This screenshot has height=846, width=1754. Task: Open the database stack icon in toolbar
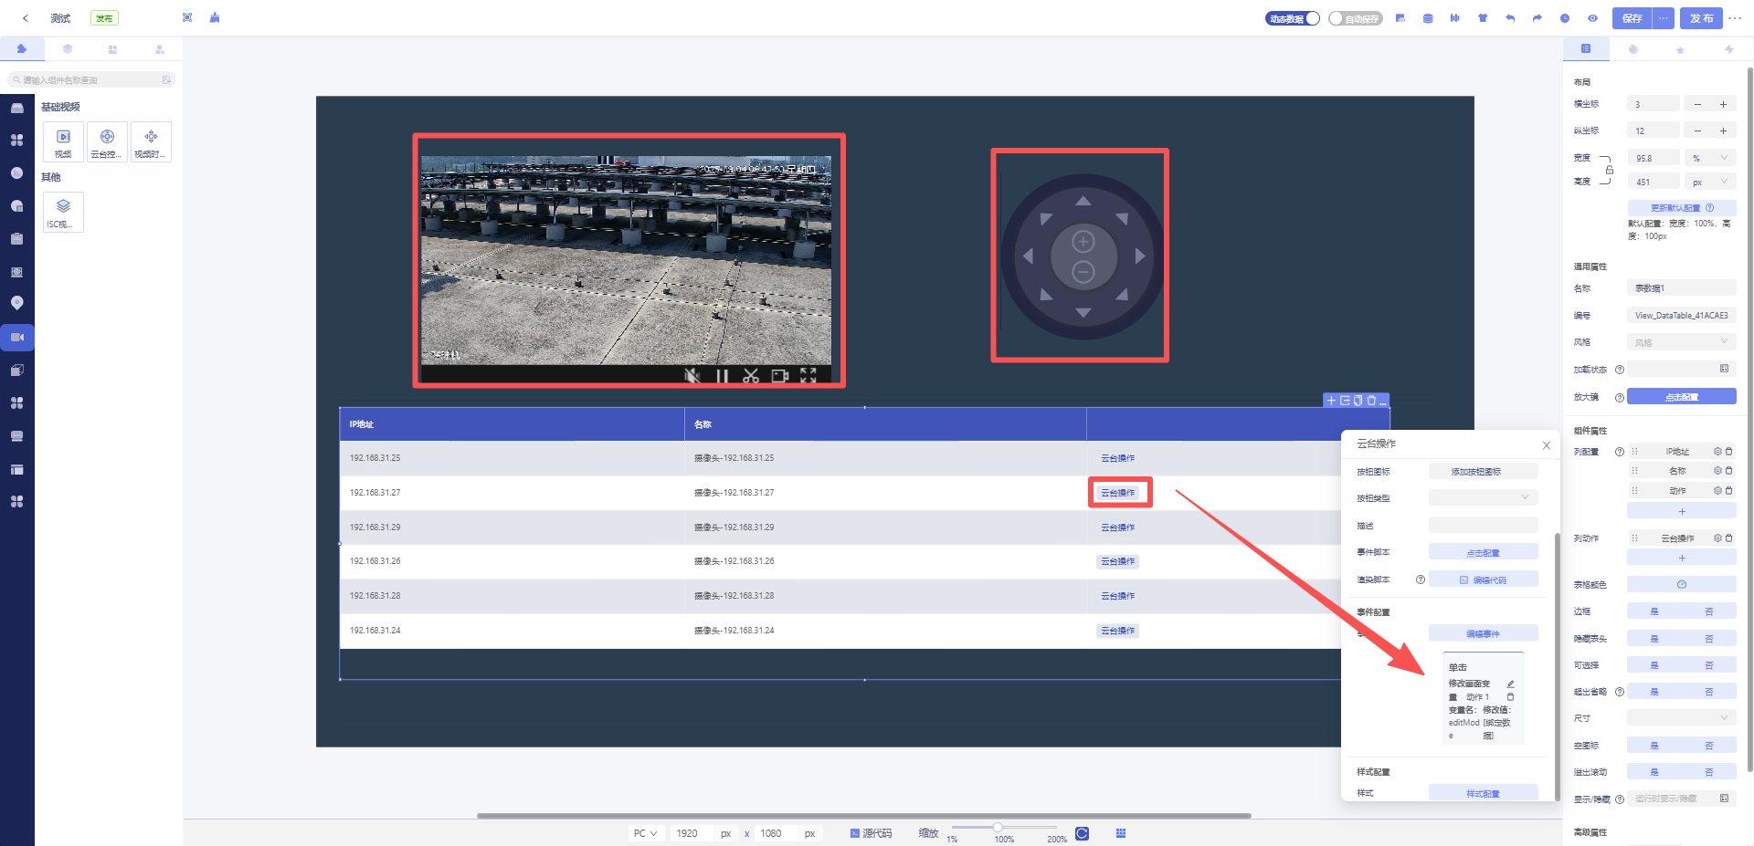1428,18
